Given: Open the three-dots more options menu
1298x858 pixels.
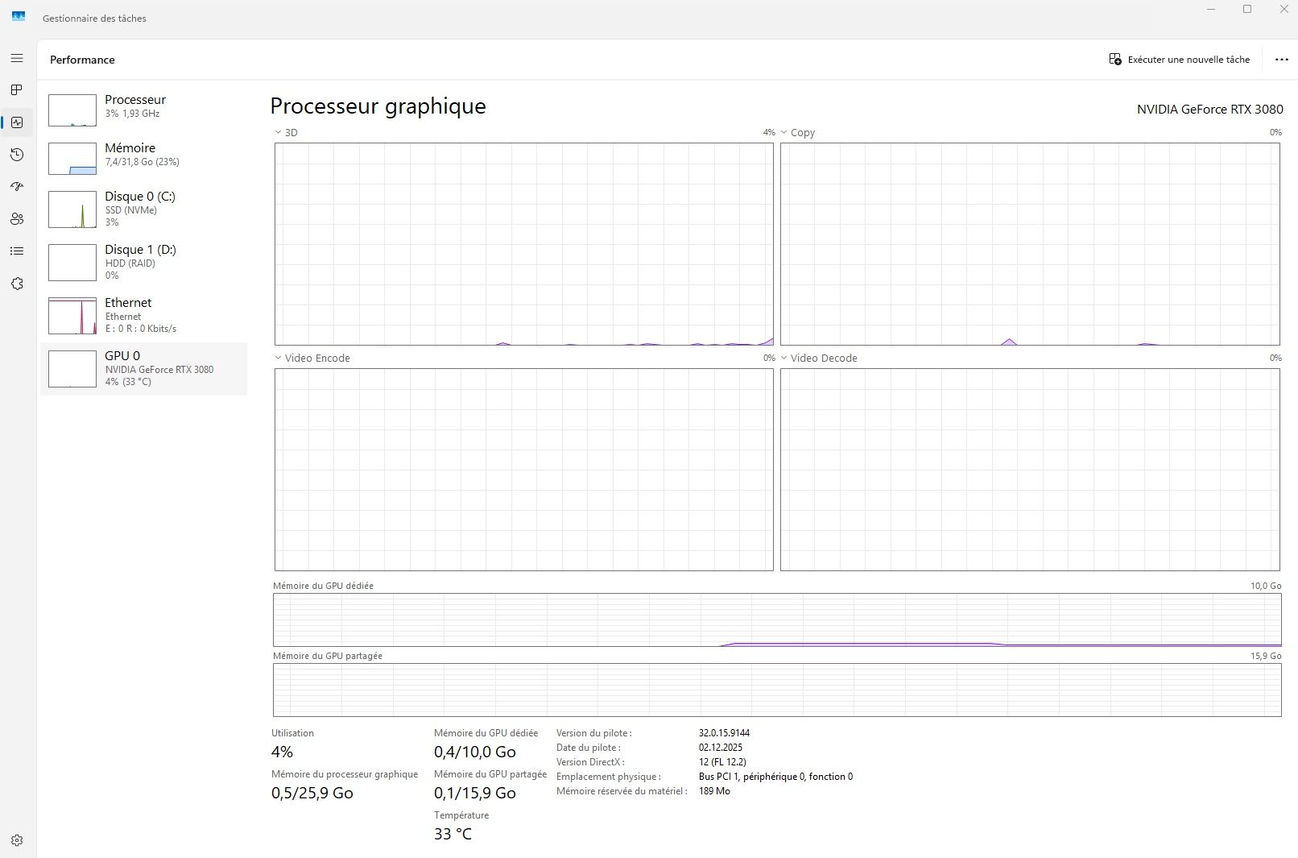Looking at the screenshot, I should (x=1281, y=60).
